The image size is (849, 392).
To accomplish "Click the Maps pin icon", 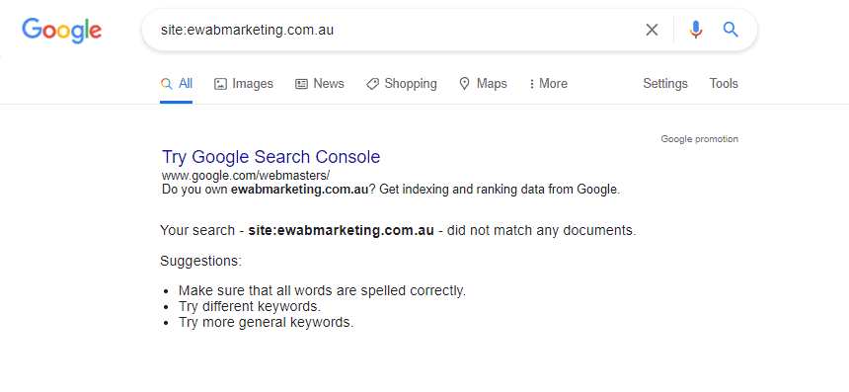I will pos(464,84).
